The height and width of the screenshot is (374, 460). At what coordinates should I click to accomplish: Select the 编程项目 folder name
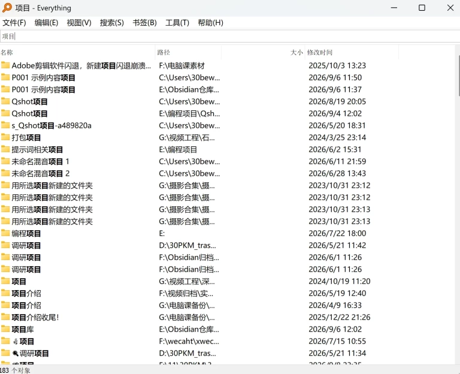(26, 233)
